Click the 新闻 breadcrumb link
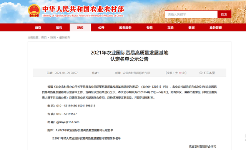Image resolution: width=246 pixels, height=150 pixels. point(53,38)
